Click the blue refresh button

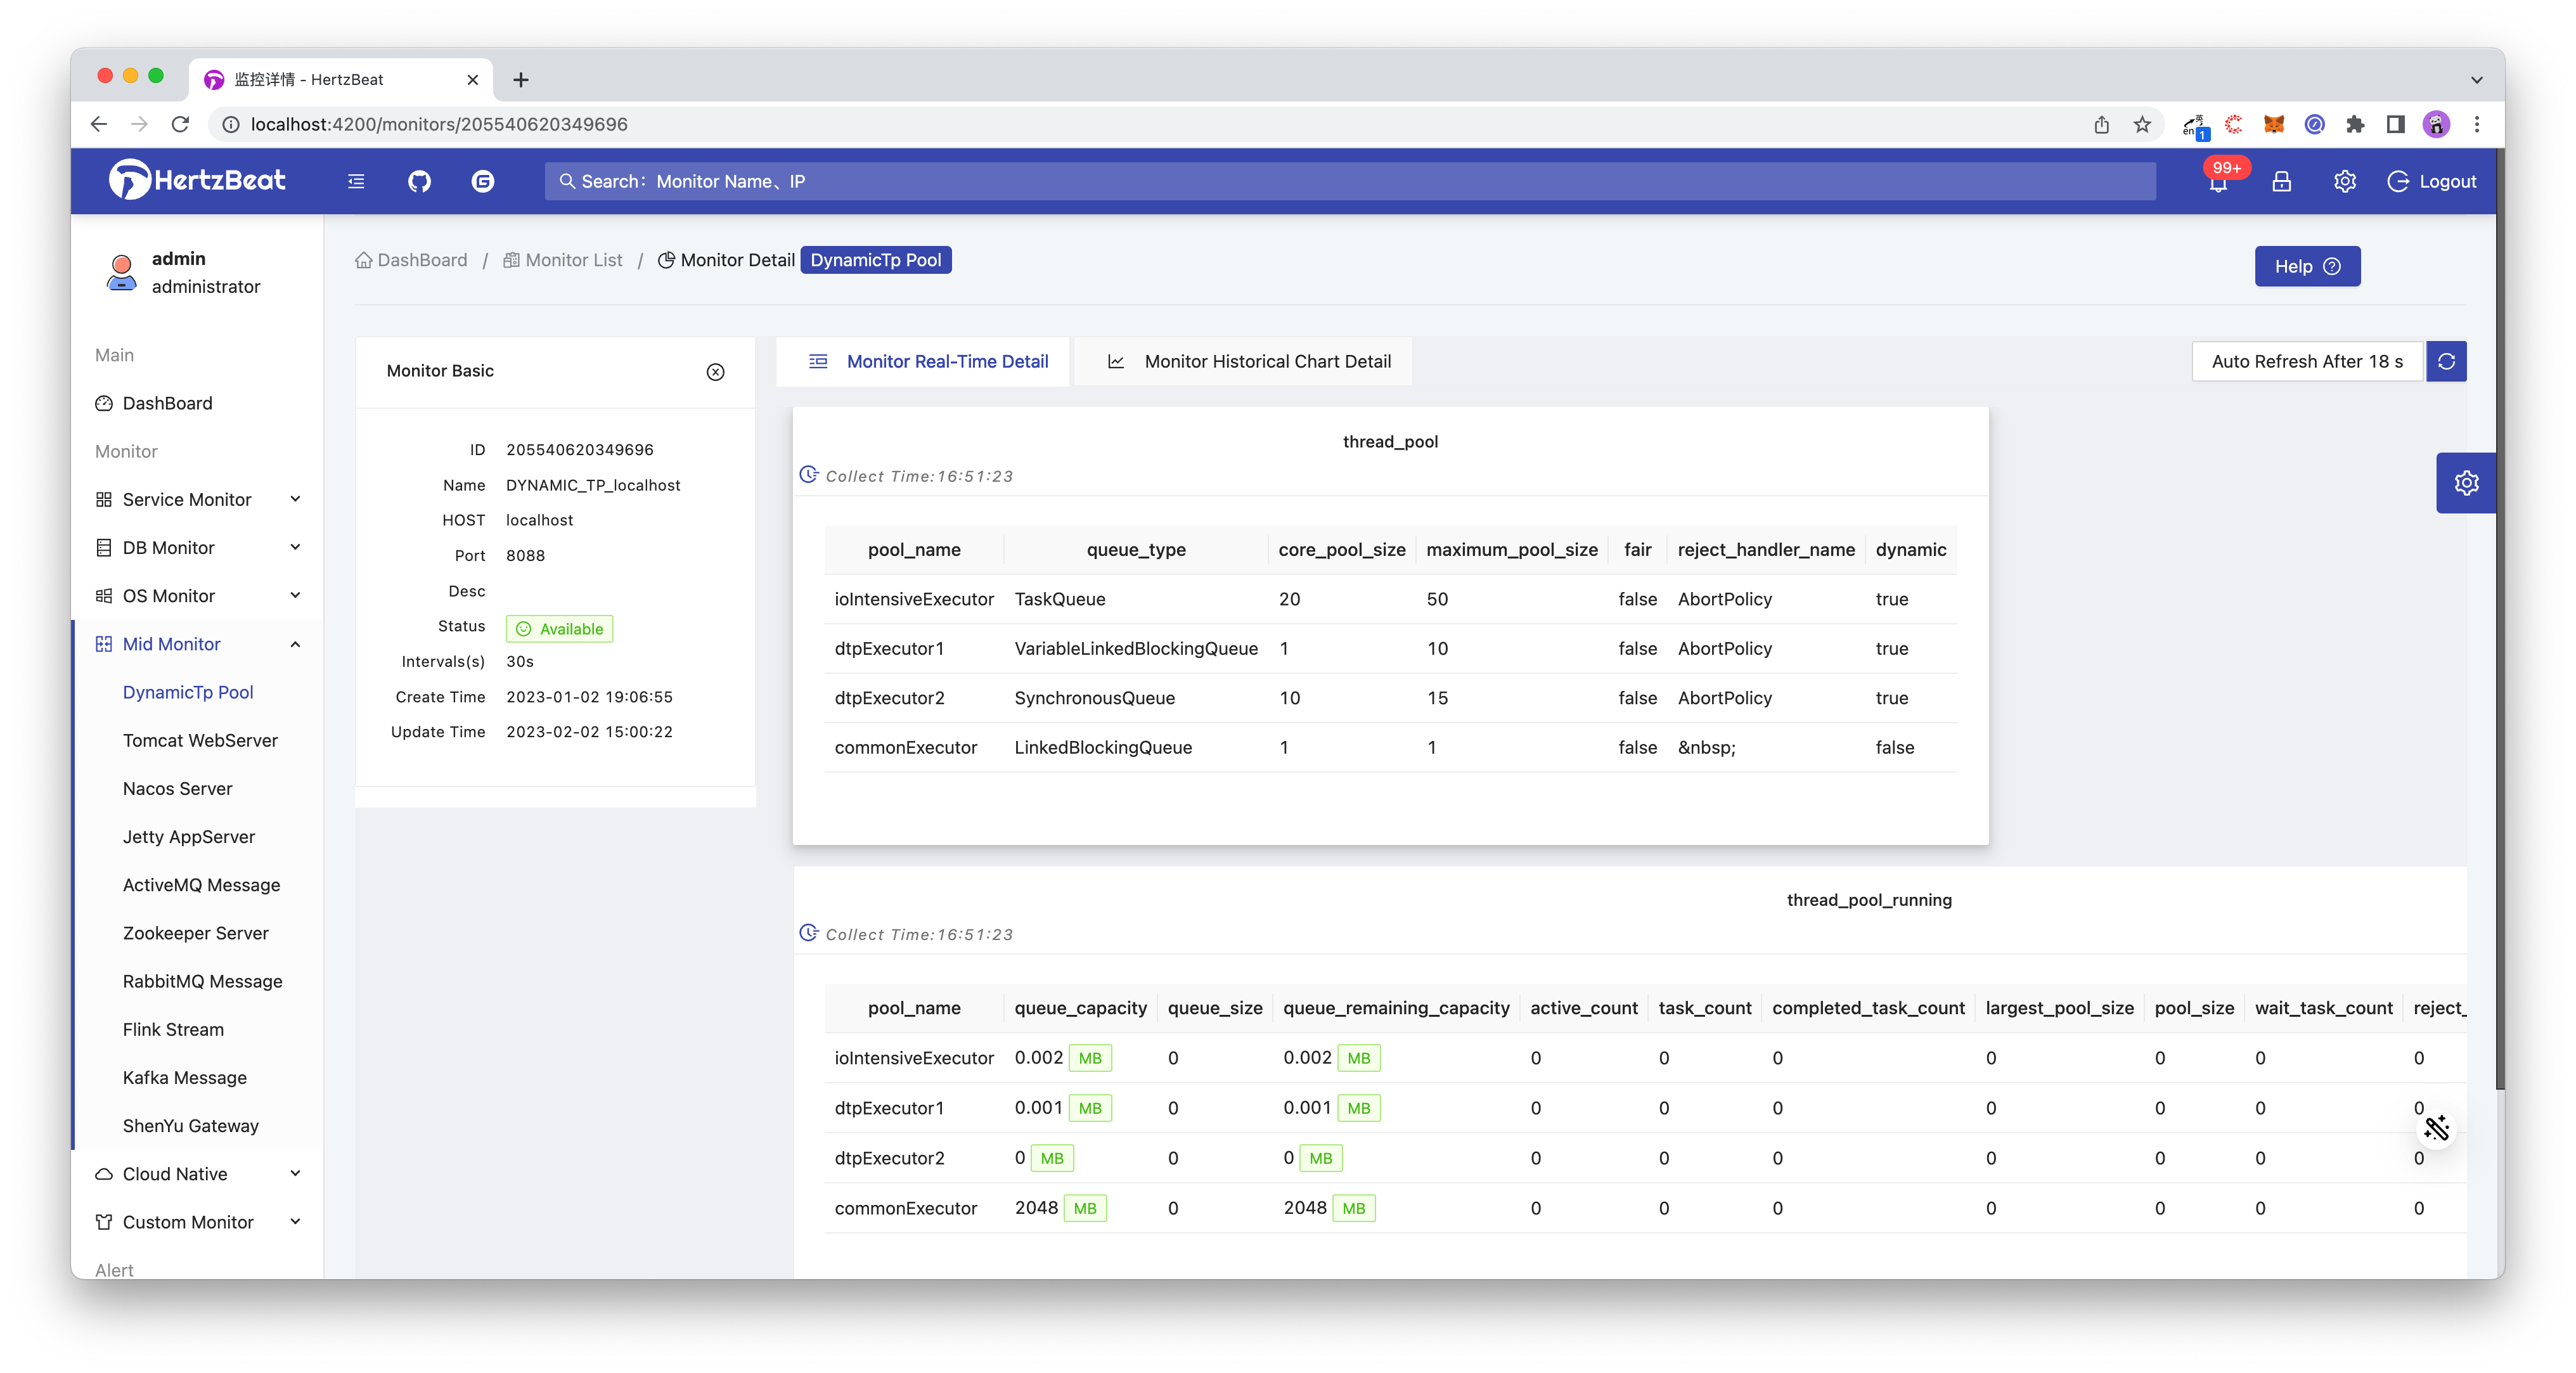(2446, 361)
